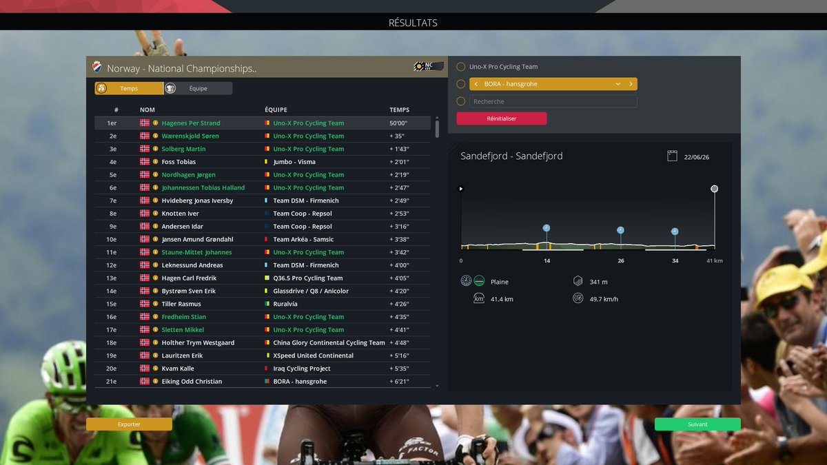
Task: Select rider Bystrøm Sven Erik
Action: [188, 291]
